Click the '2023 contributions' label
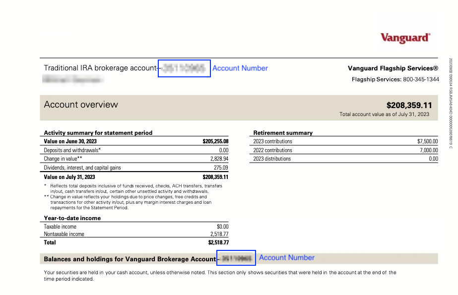This screenshot has height=295, width=458. [272, 141]
